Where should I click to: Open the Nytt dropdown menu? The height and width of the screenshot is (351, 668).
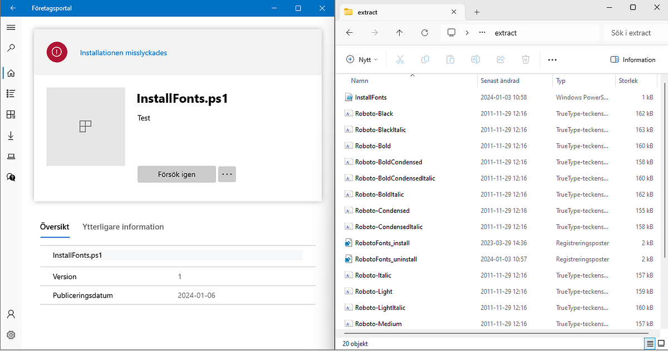[x=361, y=59]
